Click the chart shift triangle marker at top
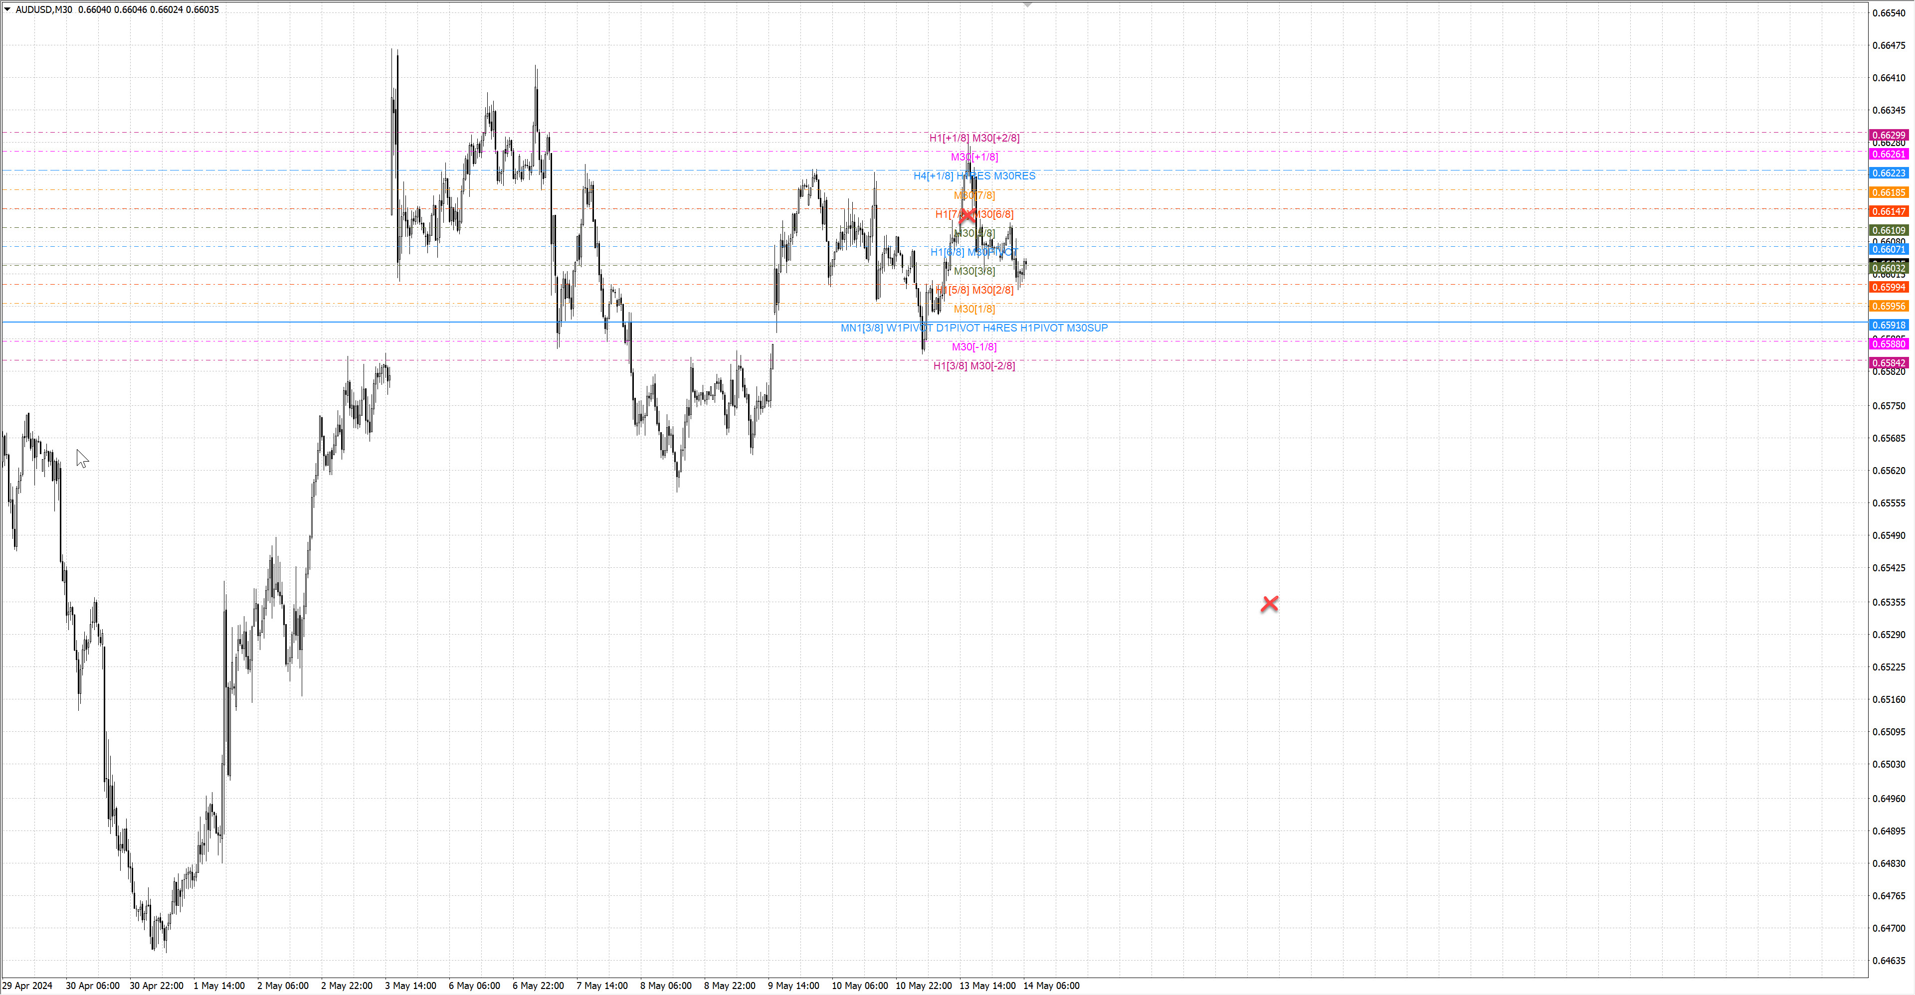Screen dimensions: 1915x995 pyautogui.click(x=1027, y=5)
